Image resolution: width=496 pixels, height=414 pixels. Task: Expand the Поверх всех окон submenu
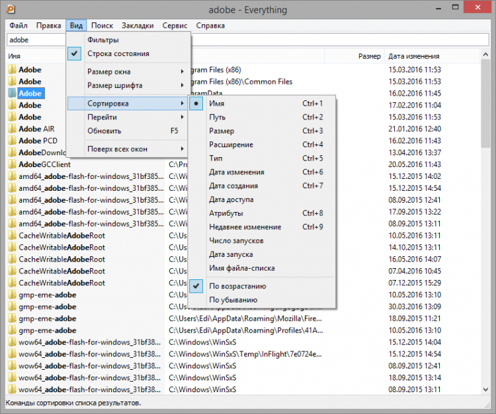(126, 149)
